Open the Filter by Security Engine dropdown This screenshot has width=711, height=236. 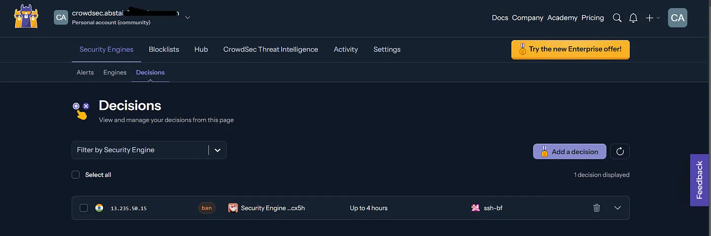click(x=149, y=150)
